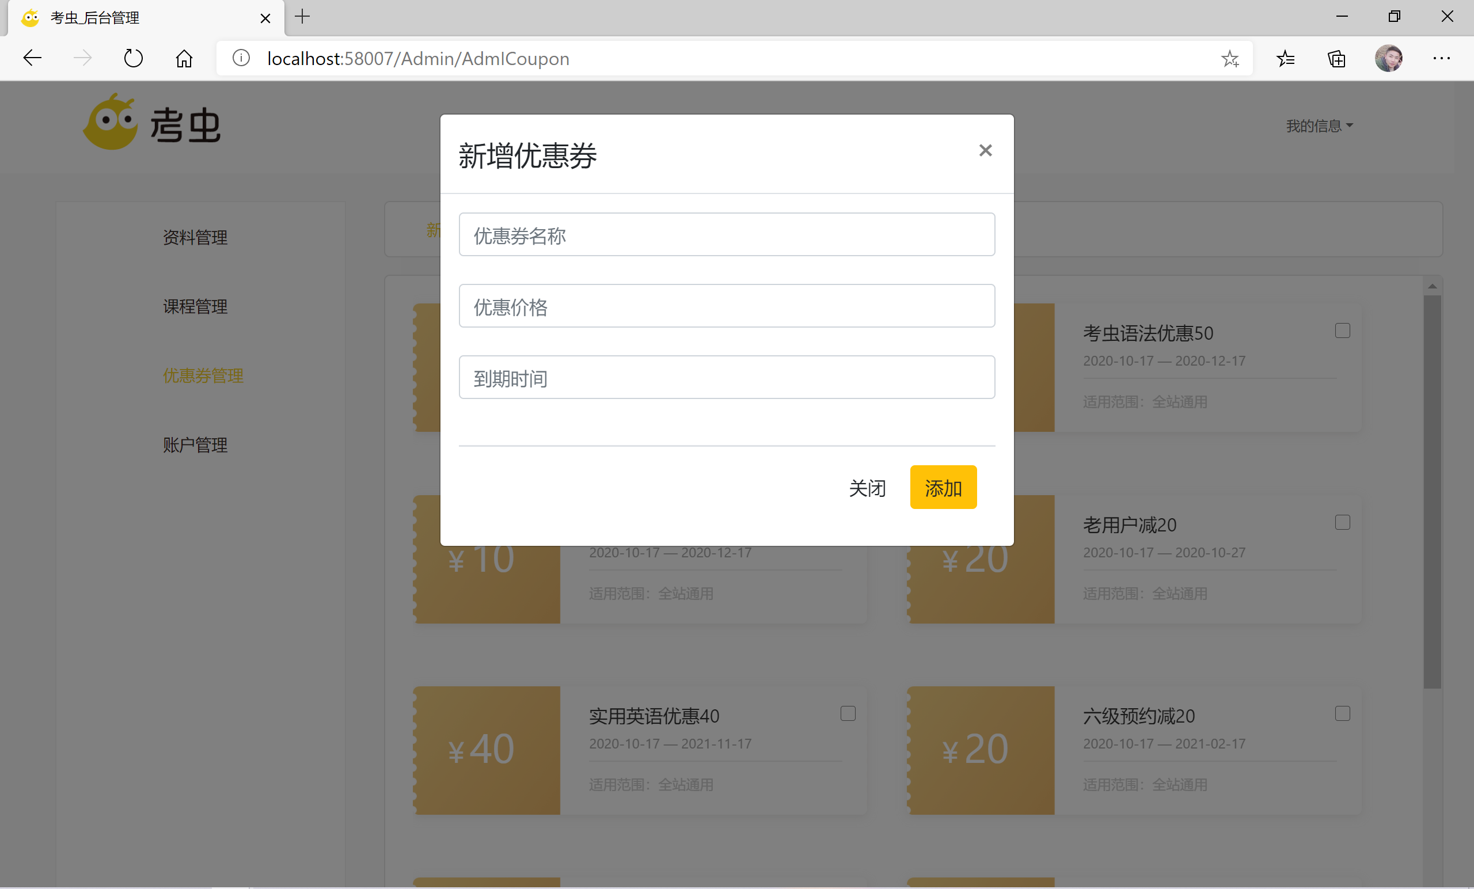View site information icon in address bar
This screenshot has width=1474, height=889.
(241, 58)
